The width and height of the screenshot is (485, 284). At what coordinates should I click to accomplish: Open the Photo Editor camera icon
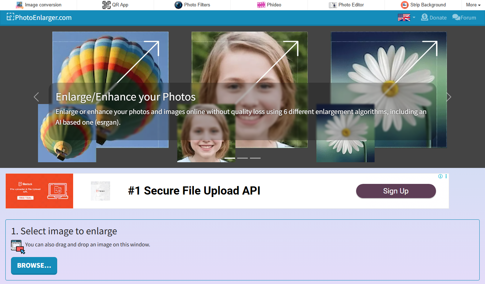(333, 5)
